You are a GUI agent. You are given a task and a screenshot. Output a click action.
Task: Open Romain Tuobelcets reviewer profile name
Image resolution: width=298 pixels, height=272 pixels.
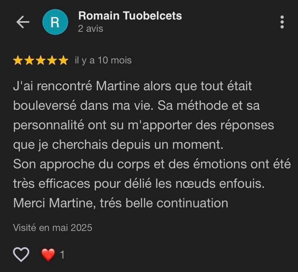click(130, 16)
